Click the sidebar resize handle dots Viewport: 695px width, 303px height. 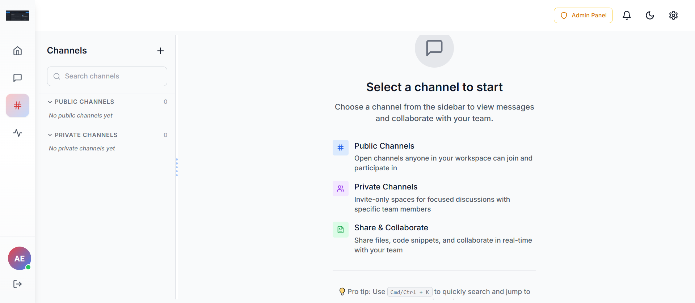(x=177, y=167)
